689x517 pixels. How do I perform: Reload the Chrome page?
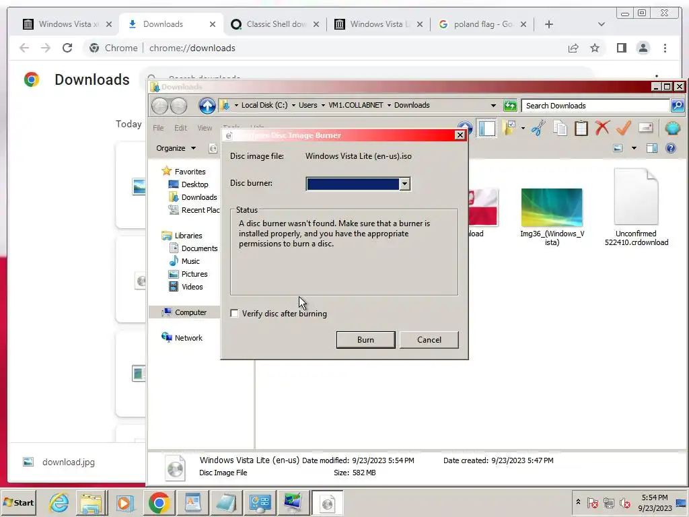click(x=67, y=48)
